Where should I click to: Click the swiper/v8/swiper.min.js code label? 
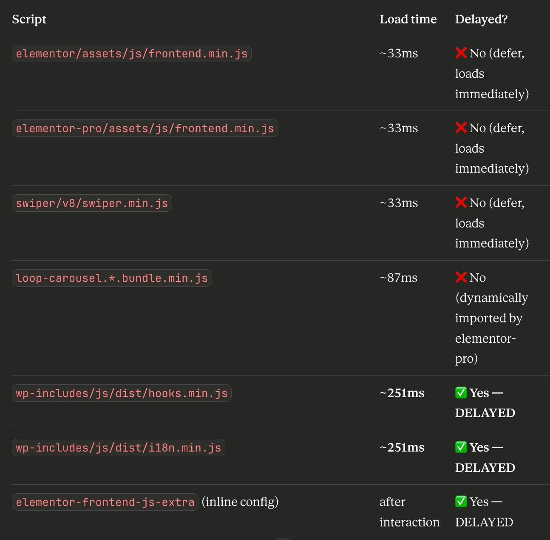(x=92, y=203)
